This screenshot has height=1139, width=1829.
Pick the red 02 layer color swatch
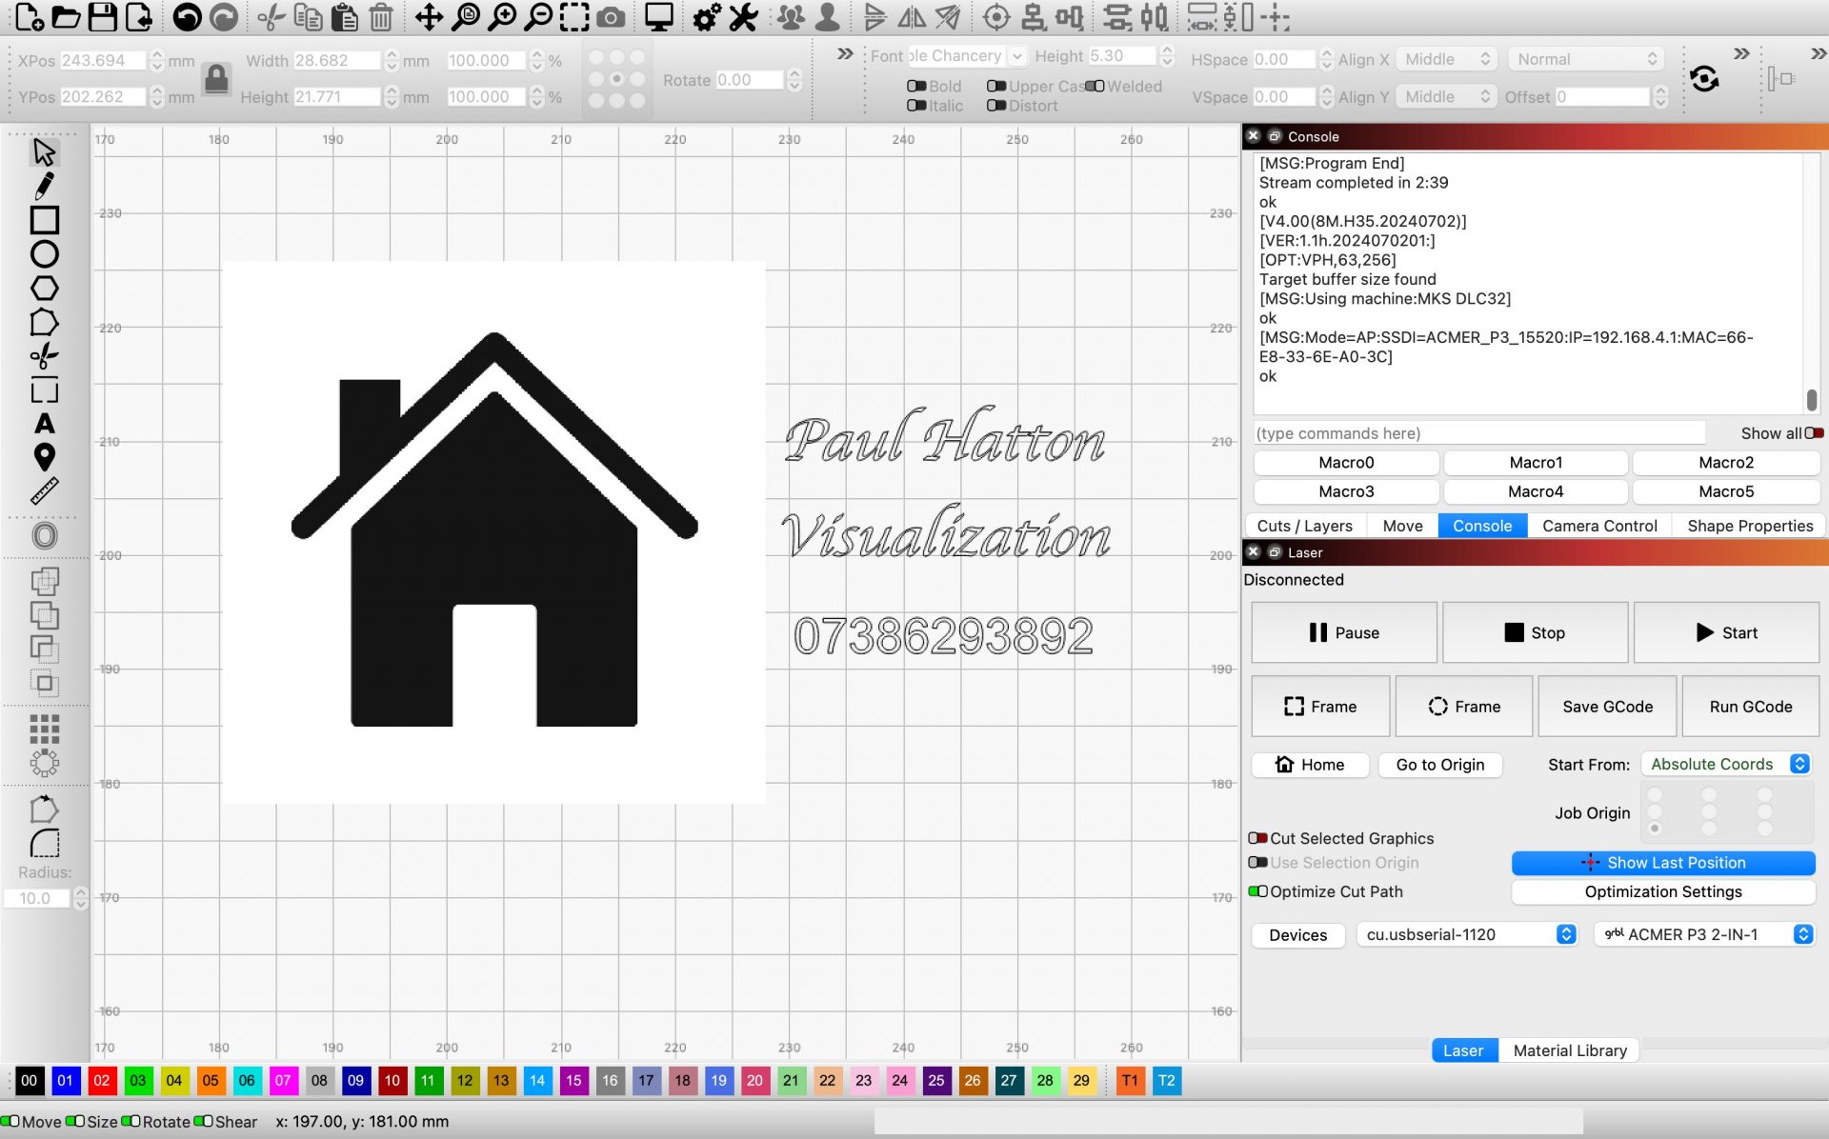point(101,1080)
